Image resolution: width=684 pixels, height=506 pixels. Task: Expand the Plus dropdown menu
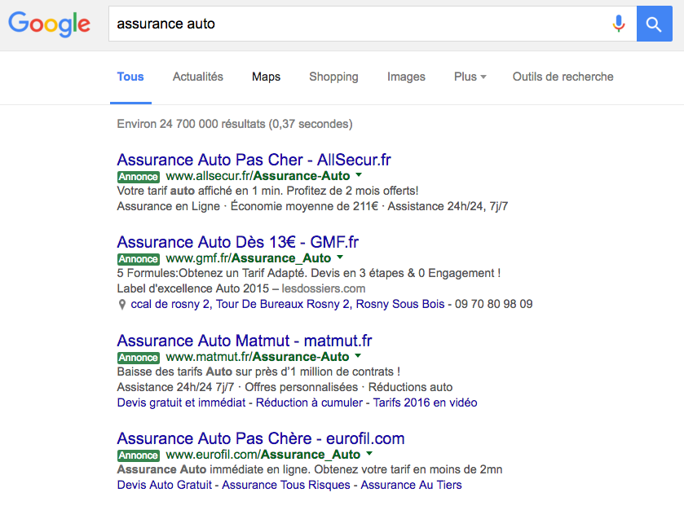[470, 77]
